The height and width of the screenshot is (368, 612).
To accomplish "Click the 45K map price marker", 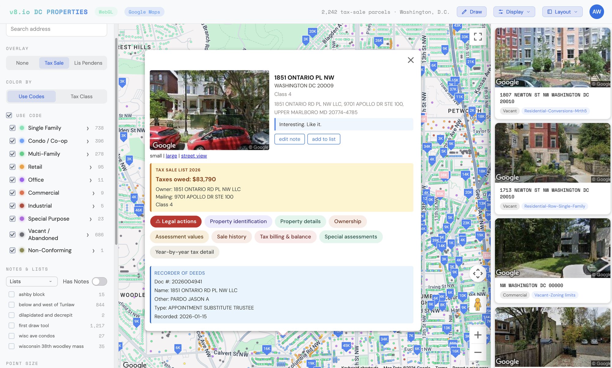I will (x=346, y=346).
